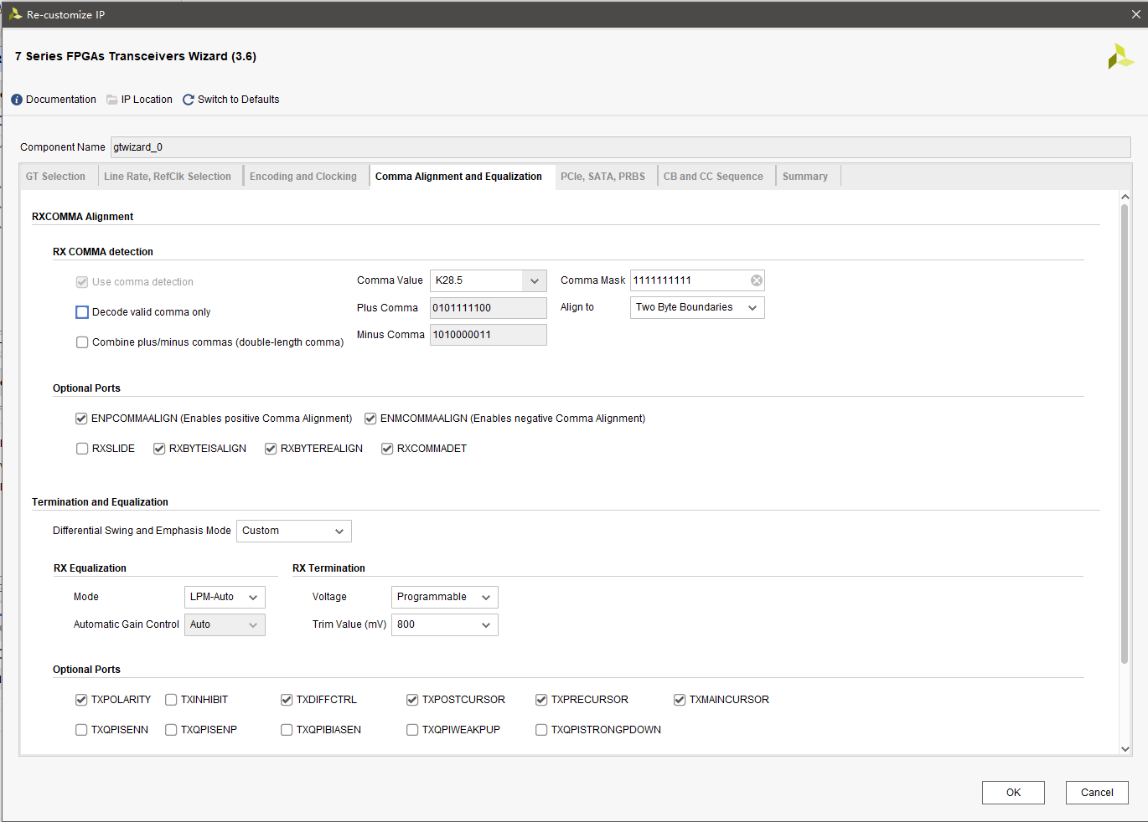Click the IP Location folder icon

(x=112, y=100)
